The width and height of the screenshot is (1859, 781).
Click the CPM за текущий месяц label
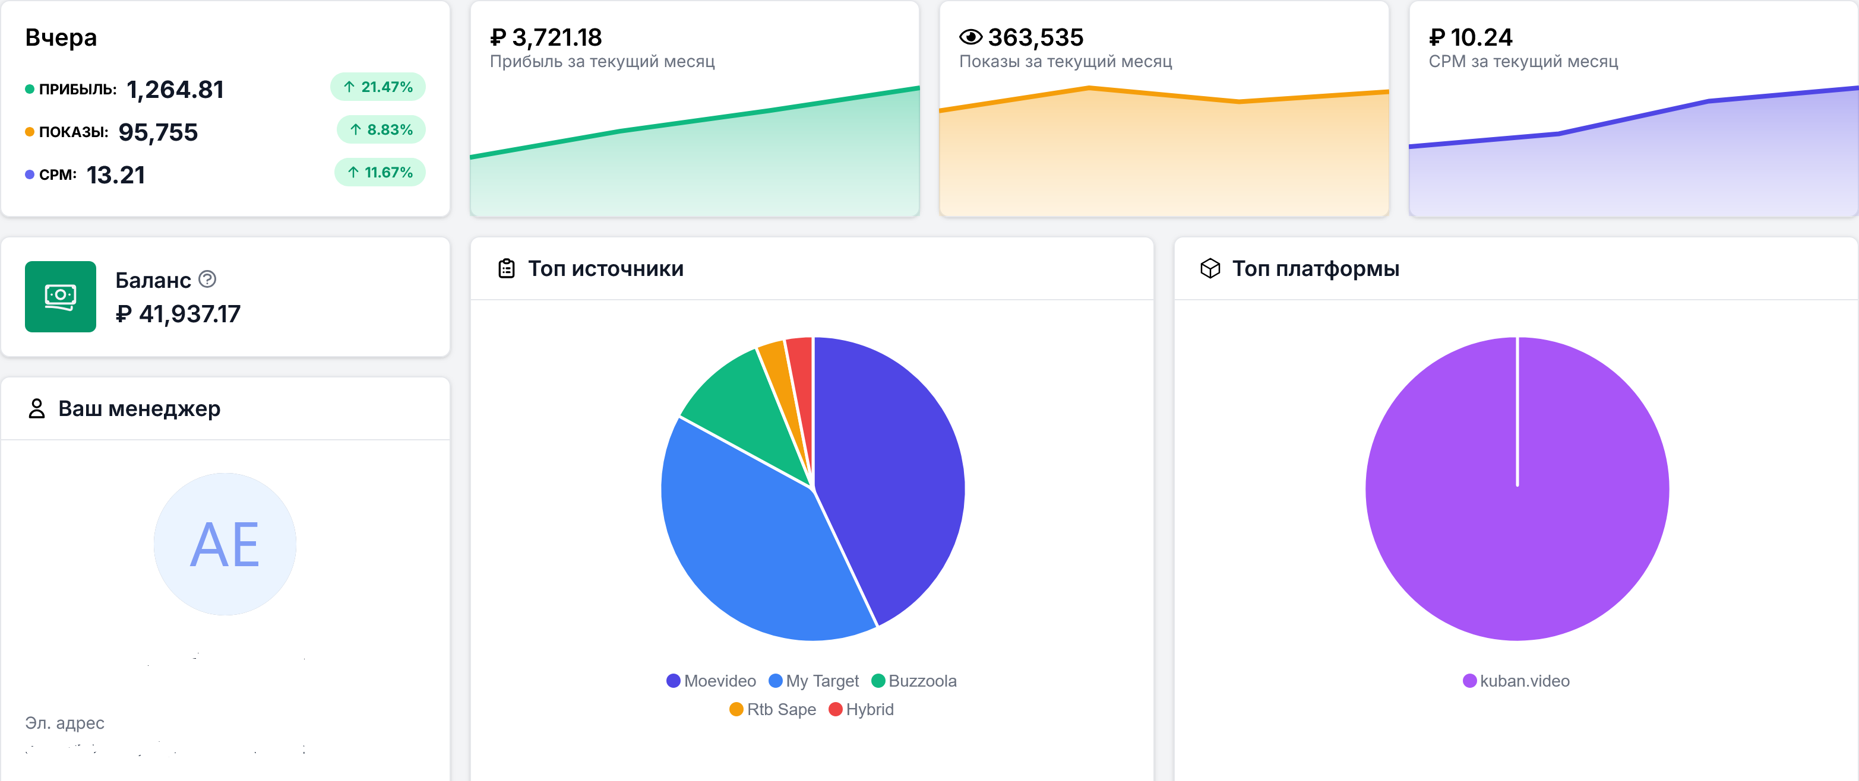(1523, 61)
